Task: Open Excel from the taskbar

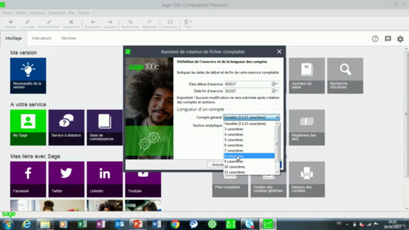Action: 82,224
